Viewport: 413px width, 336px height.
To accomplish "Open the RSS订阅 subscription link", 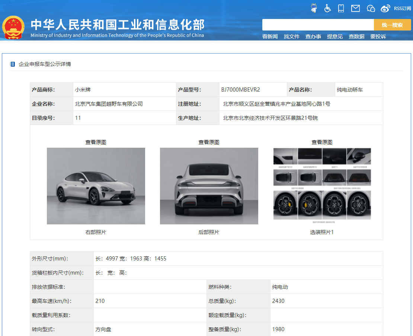I will click(x=402, y=8).
